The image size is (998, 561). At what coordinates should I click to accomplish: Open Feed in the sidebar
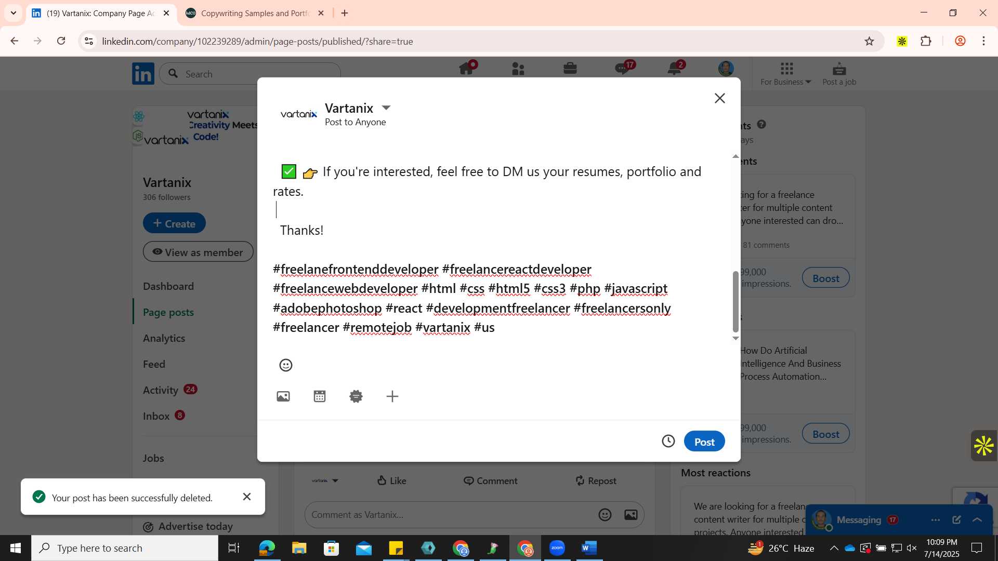[154, 364]
